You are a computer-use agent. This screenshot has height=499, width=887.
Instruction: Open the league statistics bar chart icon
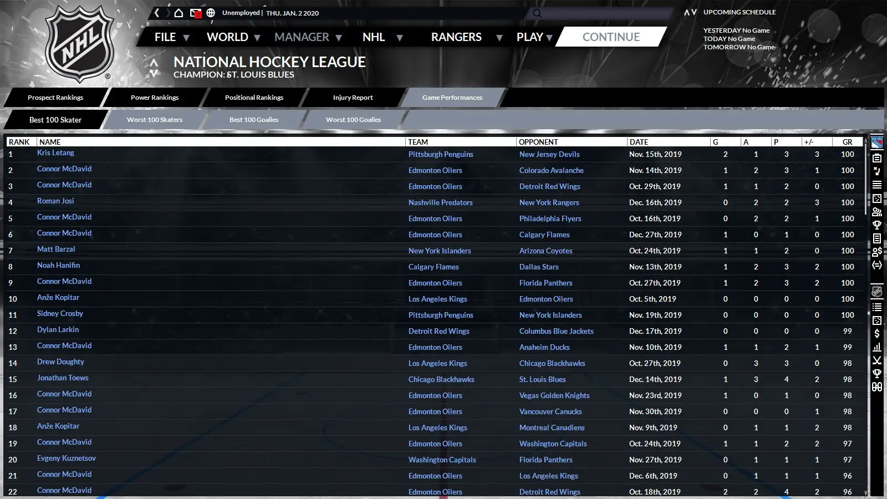(877, 347)
